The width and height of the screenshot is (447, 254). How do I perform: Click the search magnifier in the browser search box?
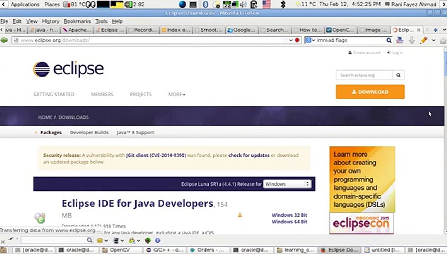pos(389,40)
